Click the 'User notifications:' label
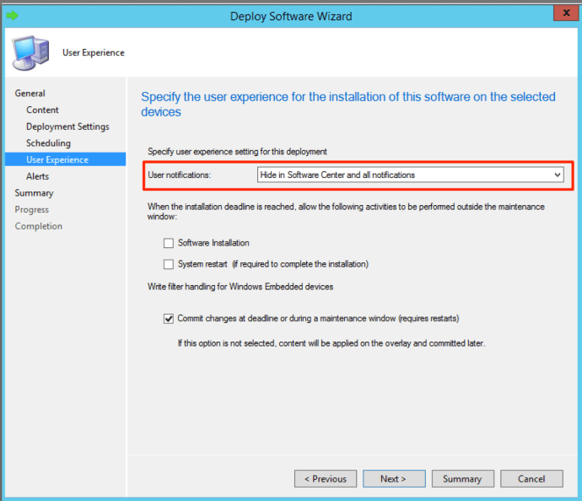This screenshot has height=501, width=582. tap(180, 175)
